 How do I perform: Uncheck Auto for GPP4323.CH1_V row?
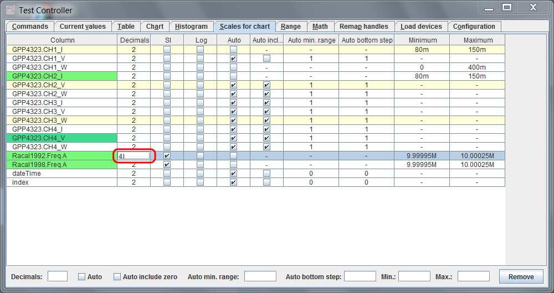(233, 59)
